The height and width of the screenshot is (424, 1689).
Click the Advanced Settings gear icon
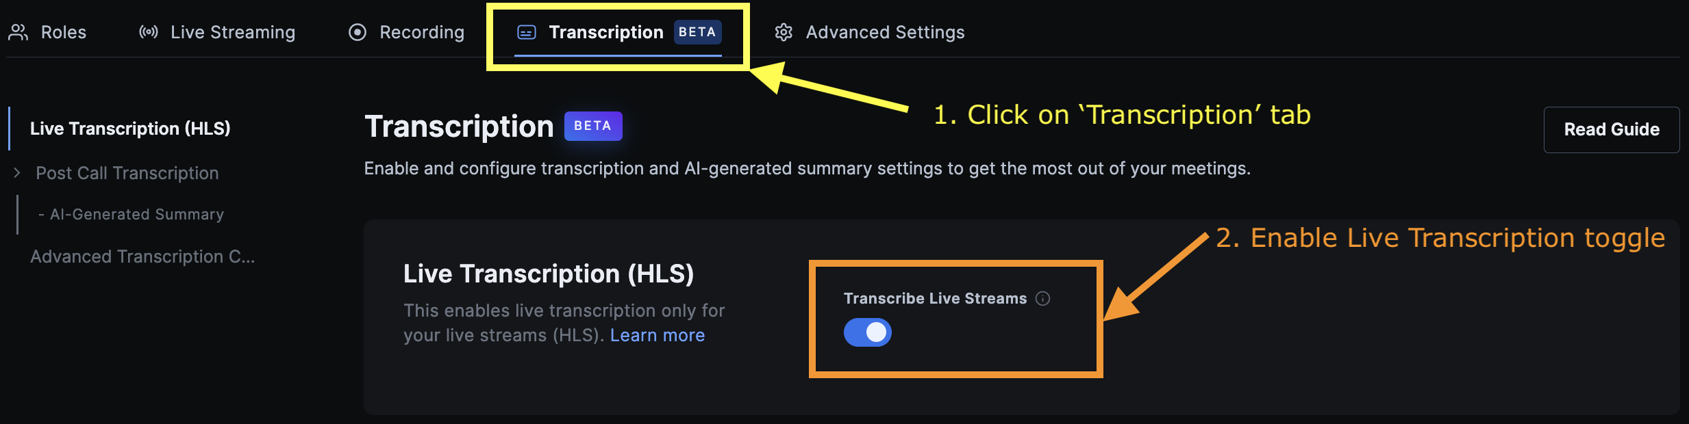click(785, 31)
